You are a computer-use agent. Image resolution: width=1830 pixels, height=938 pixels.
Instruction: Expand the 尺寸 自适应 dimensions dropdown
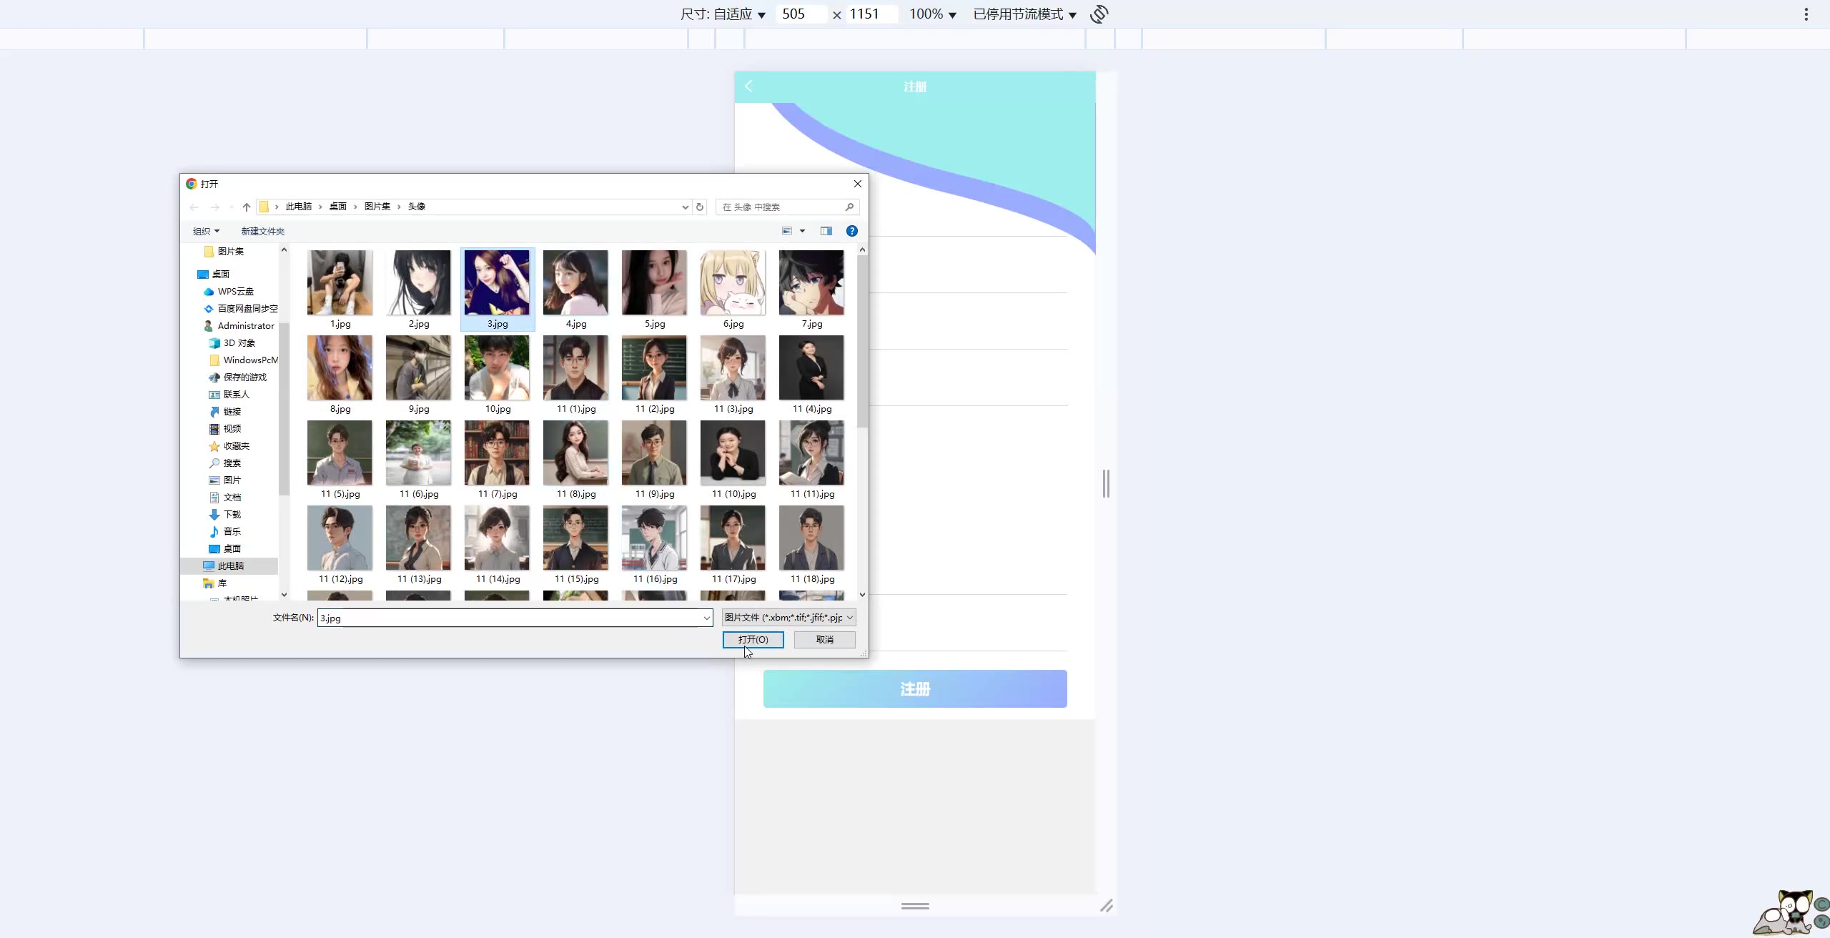point(723,14)
